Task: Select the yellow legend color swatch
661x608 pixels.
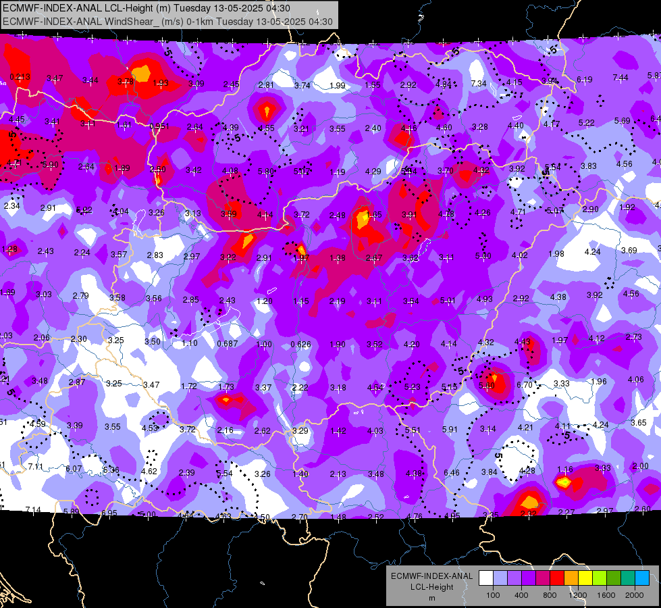Action: tap(585, 578)
